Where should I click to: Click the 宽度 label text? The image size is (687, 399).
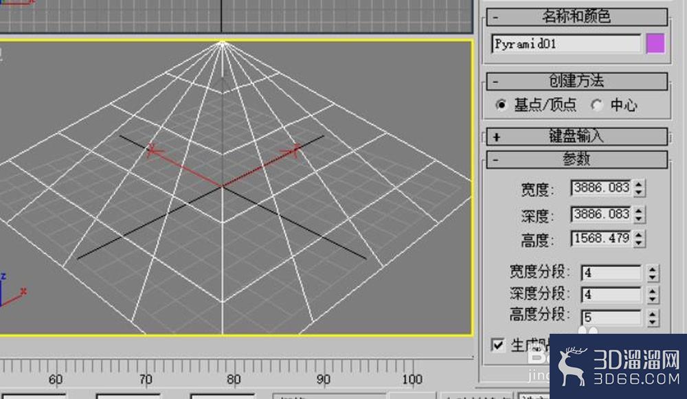click(537, 190)
